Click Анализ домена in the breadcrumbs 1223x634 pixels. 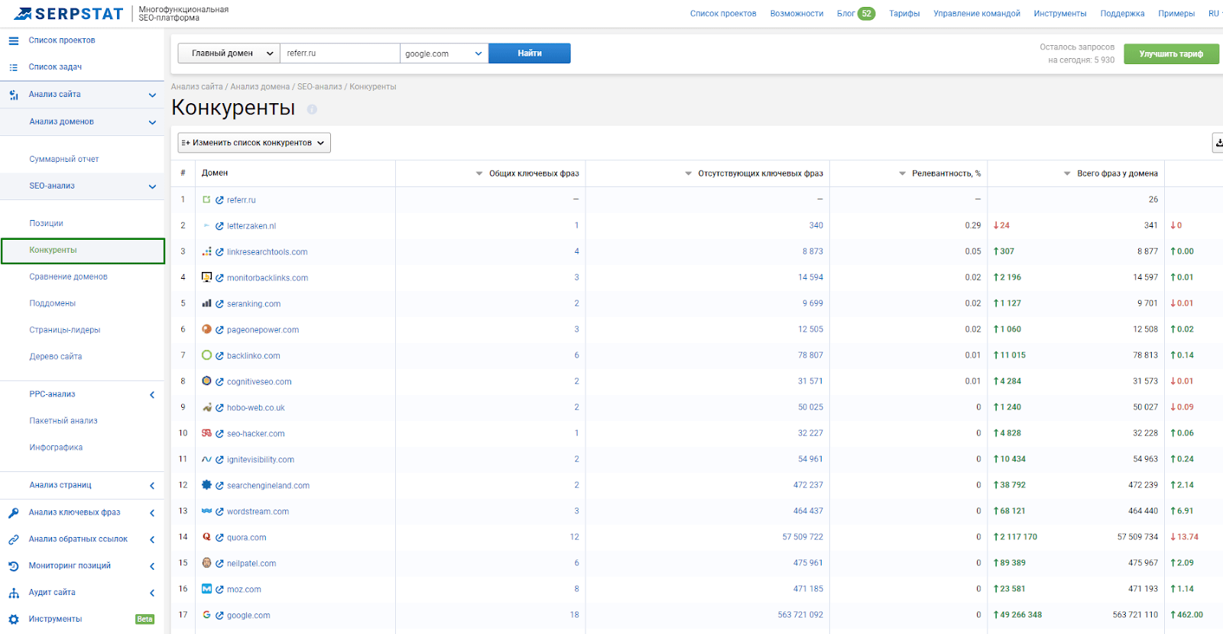point(261,87)
